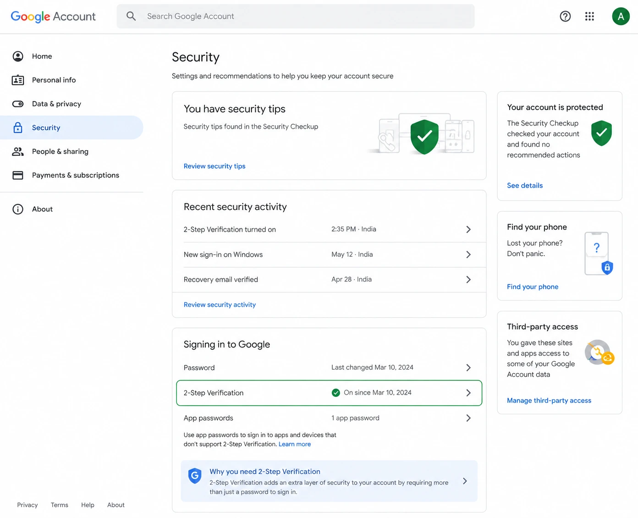
Task: Click 'Your account is protected' heading
Action: (x=555, y=107)
